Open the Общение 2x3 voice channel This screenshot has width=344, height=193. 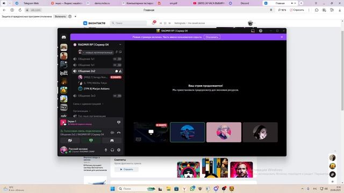87,96
